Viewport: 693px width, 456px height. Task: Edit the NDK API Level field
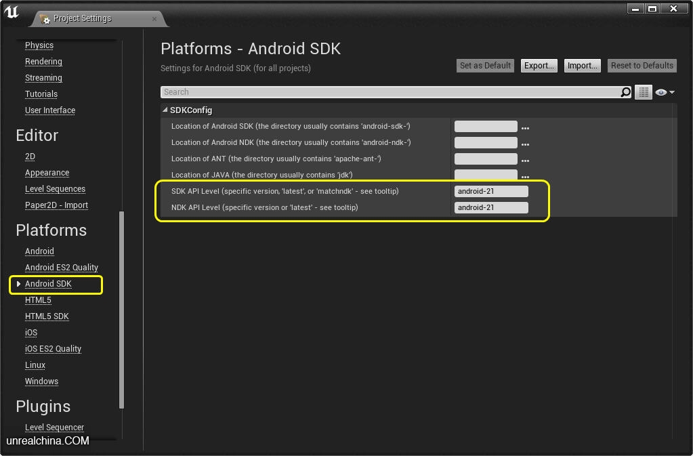[491, 208]
